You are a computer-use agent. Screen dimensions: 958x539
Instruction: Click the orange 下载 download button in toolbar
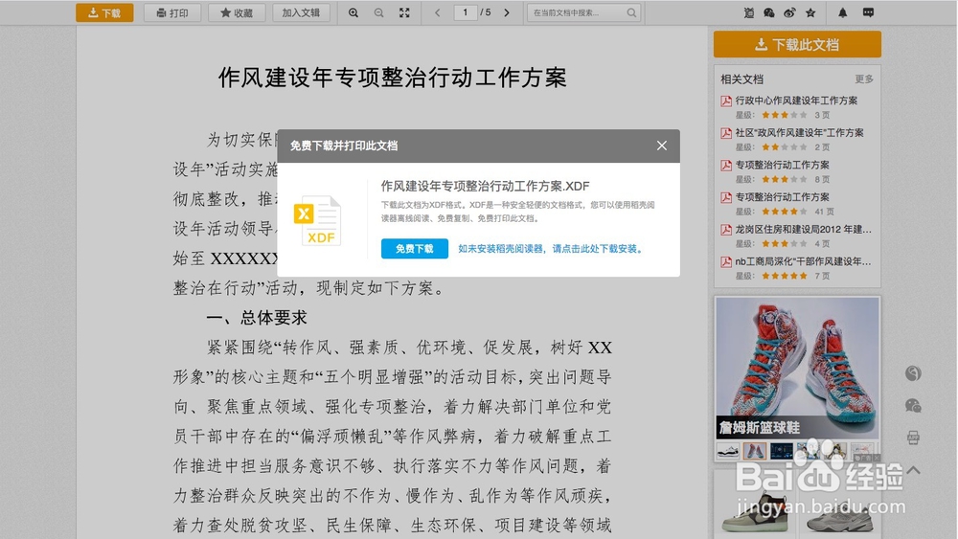(x=104, y=12)
